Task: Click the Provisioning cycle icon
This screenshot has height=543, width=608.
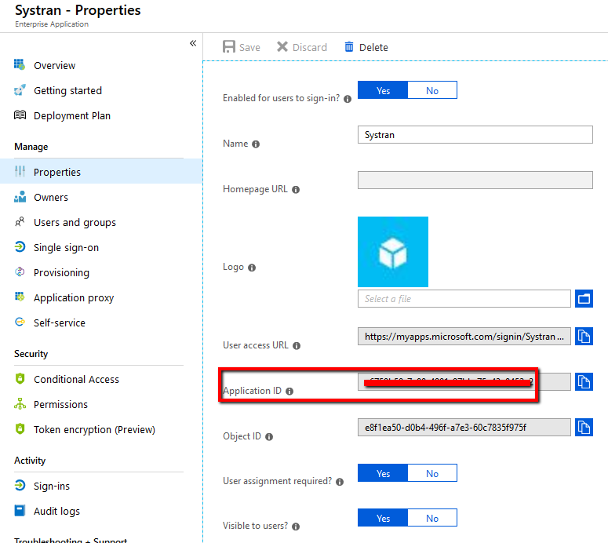Action: (x=20, y=271)
